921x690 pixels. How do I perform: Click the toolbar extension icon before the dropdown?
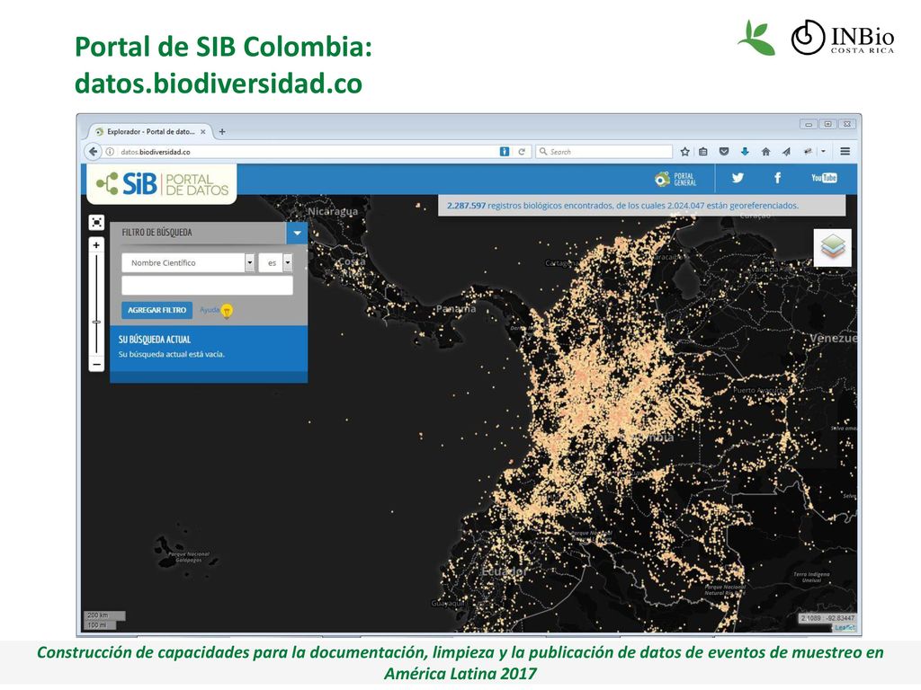pos(809,151)
